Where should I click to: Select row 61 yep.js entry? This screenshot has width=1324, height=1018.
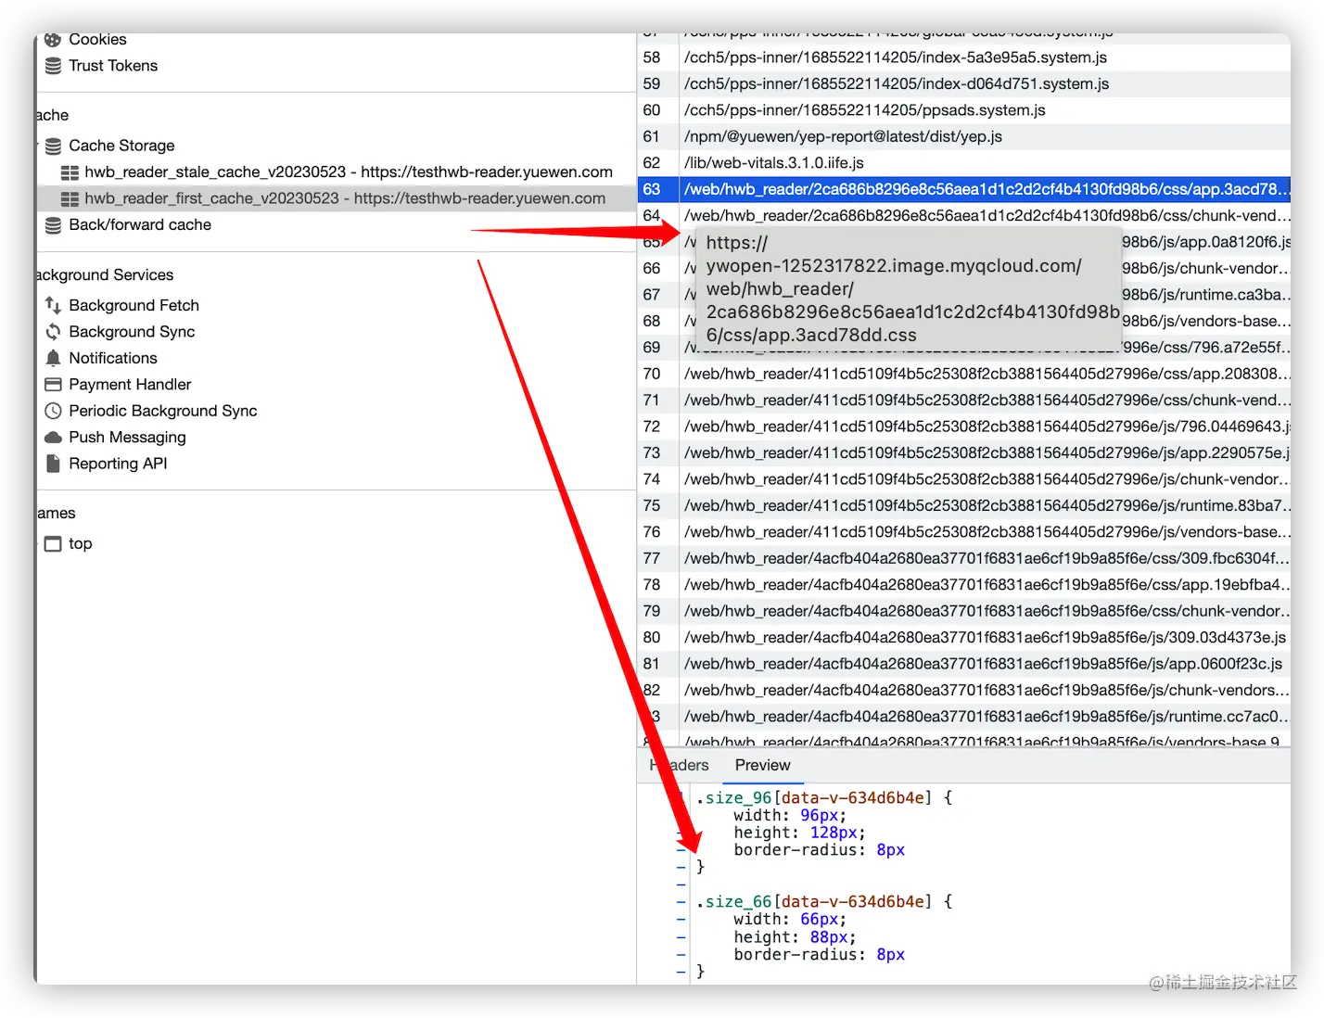(x=964, y=136)
